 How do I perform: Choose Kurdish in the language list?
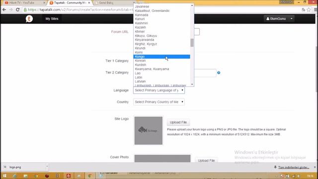(161, 65)
